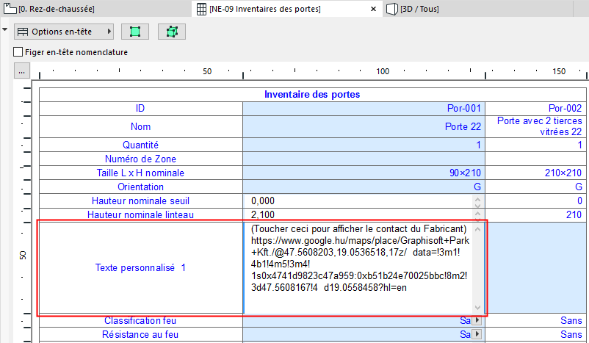Open the Résistance au feu arrow for Por-001
This screenshot has width=589, height=343.
(477, 334)
